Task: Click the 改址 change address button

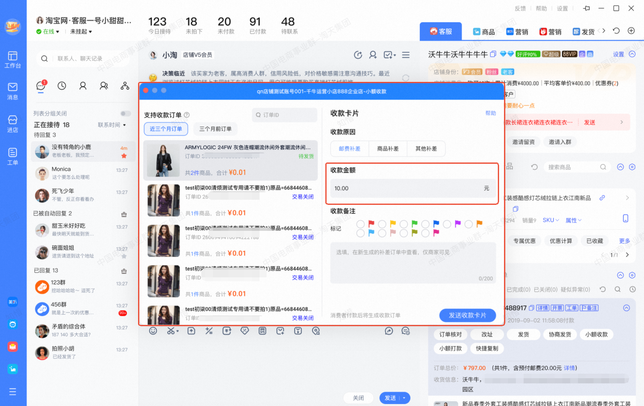Action: tap(487, 334)
